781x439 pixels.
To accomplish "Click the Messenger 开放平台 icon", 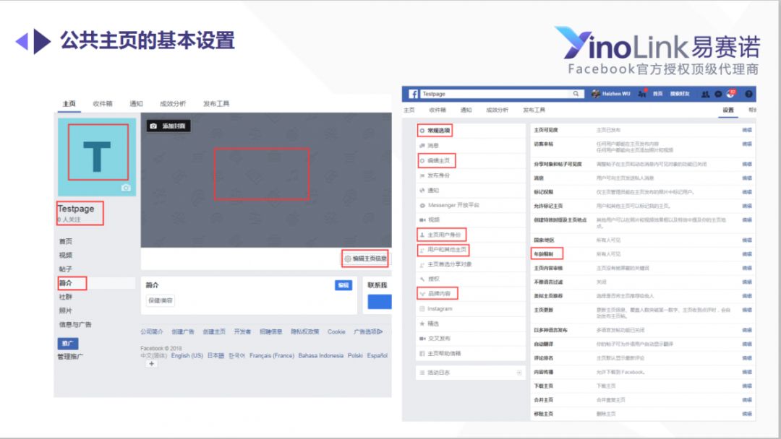I will [x=422, y=205].
